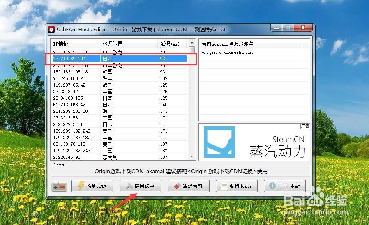Click the scrollbar up arrow in IP list
The width and height of the screenshot is (369, 225).
pos(192,43)
